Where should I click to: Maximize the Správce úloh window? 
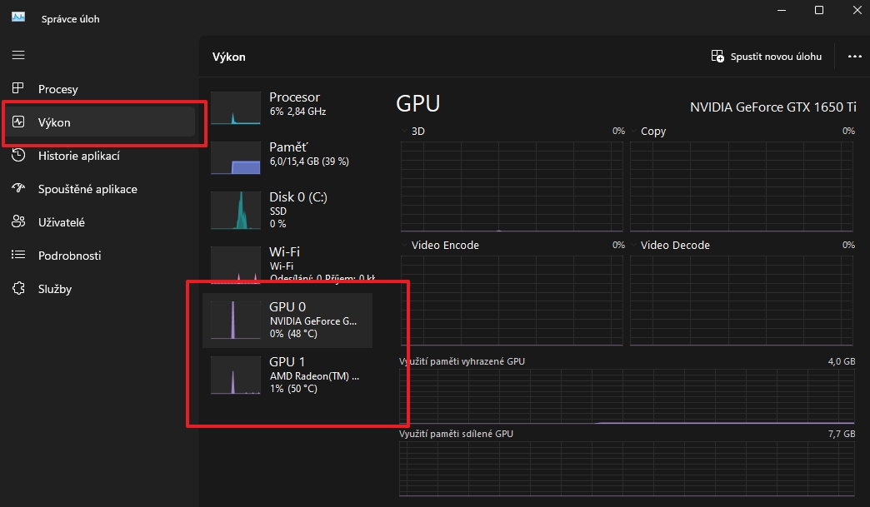(819, 11)
